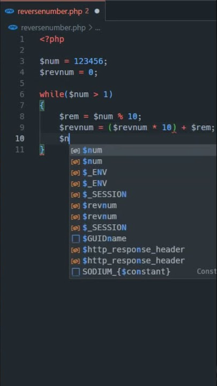Click snippet icon beside SODIUM_{$constant}
Viewport: 217px width, 386px height.
coord(76,272)
